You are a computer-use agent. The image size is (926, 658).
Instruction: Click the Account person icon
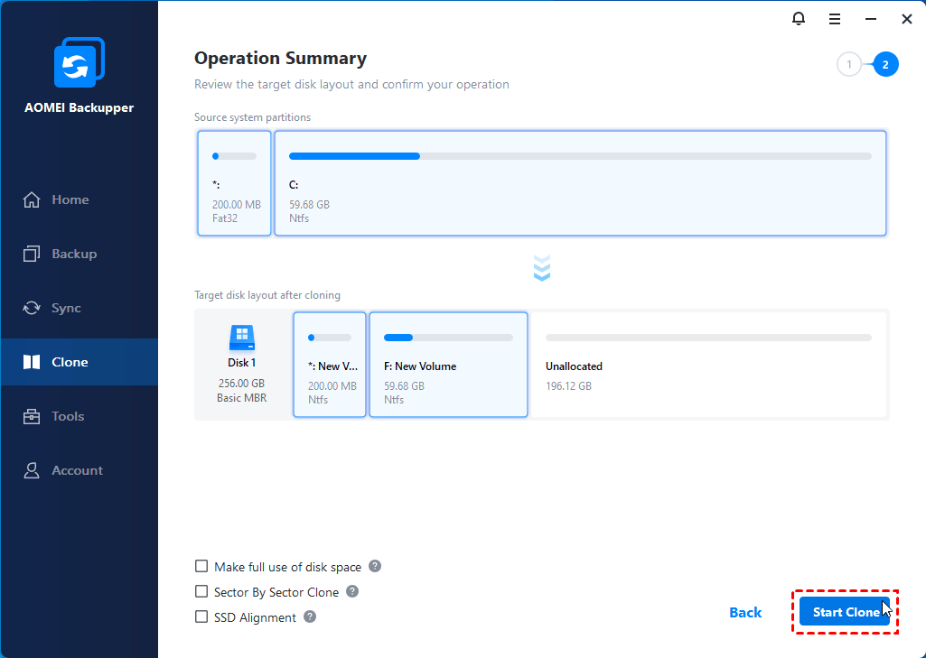[x=32, y=470]
